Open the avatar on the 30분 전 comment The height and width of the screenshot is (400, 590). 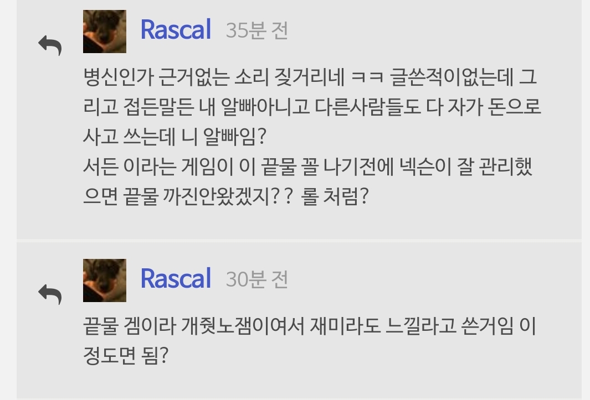(x=105, y=280)
